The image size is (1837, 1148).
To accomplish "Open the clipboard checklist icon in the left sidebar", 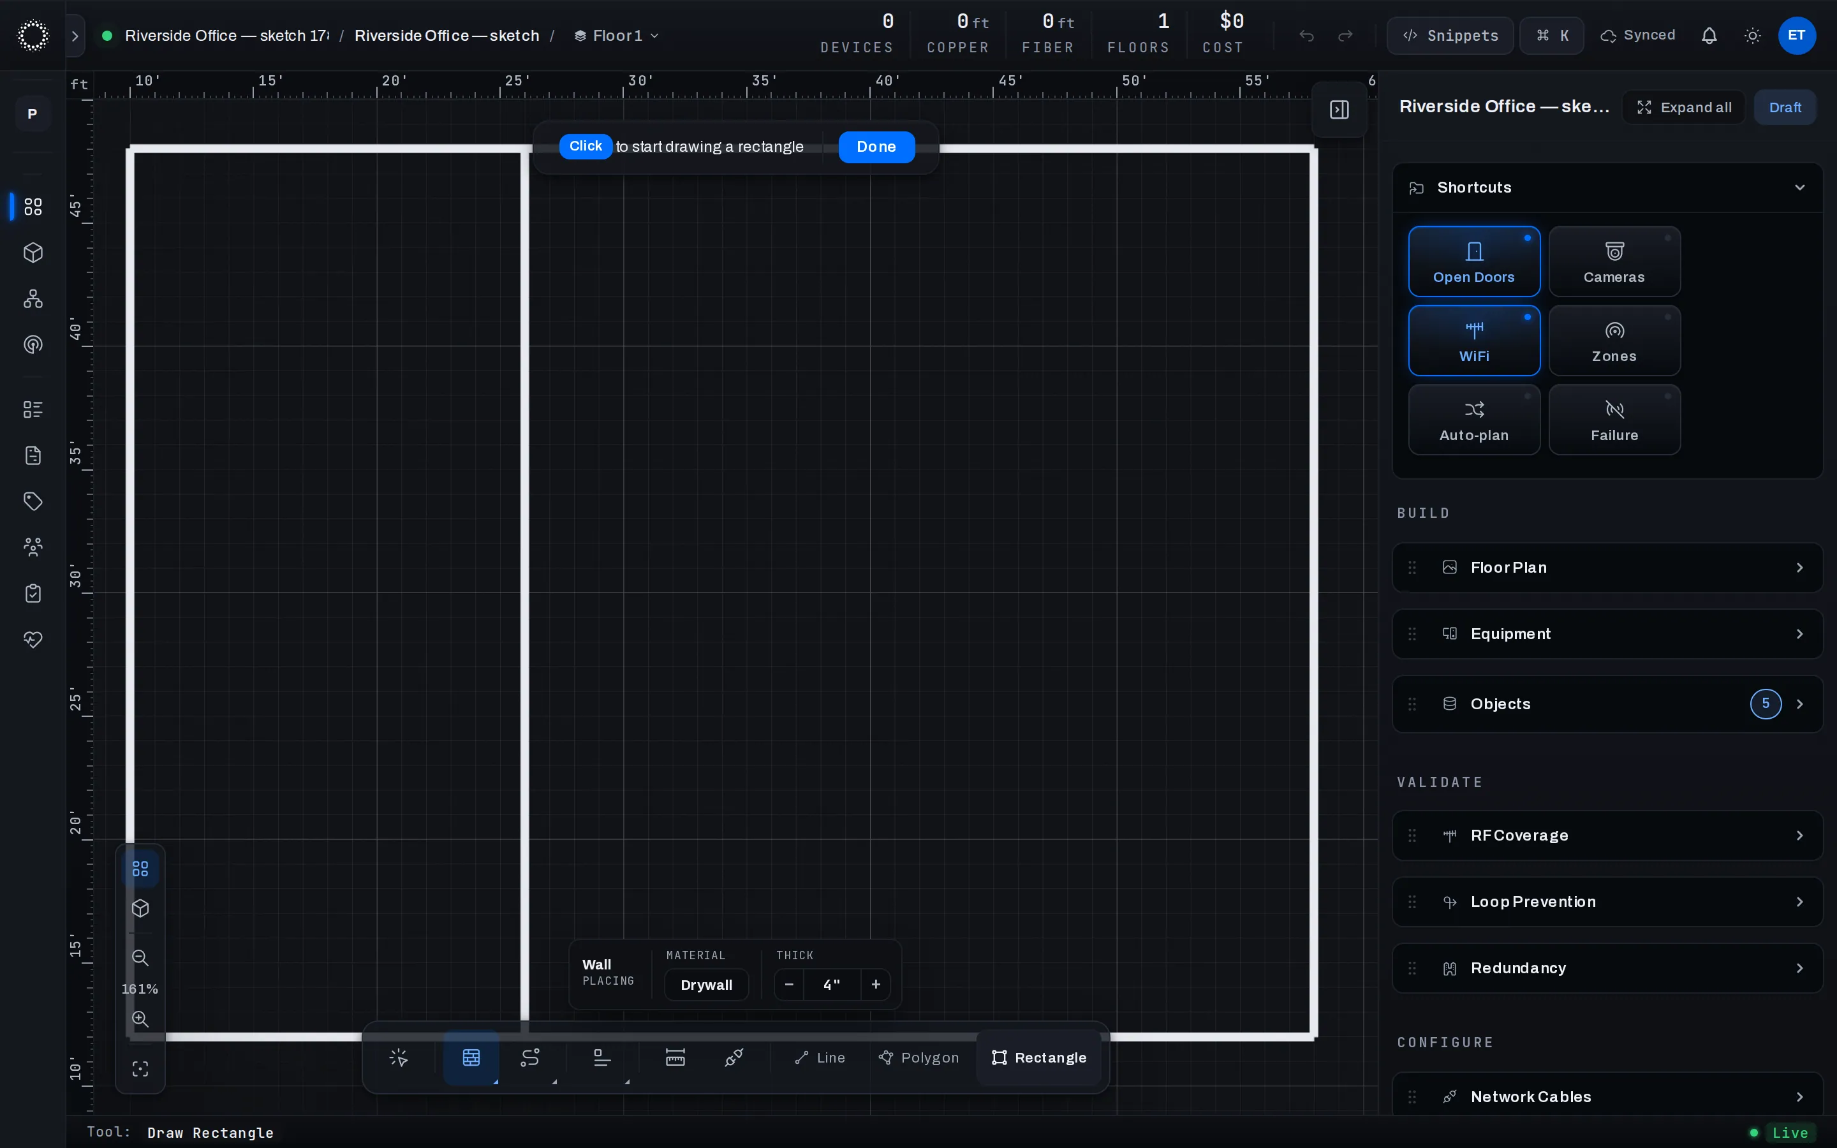I will click(33, 594).
